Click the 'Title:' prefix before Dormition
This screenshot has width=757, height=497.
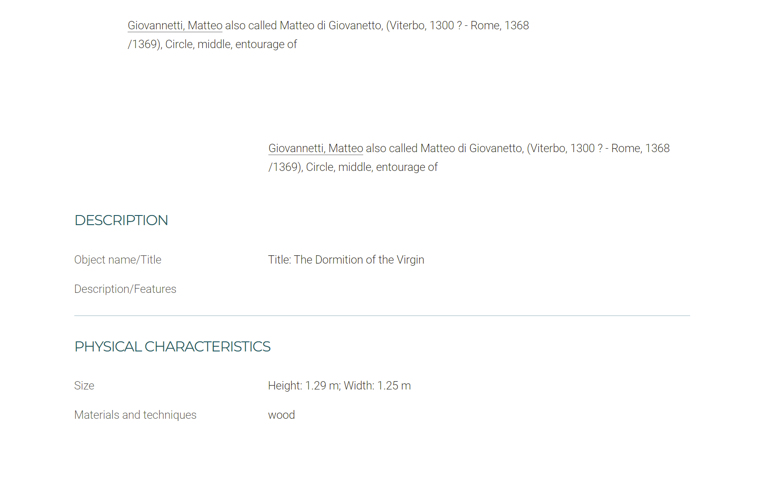280,260
